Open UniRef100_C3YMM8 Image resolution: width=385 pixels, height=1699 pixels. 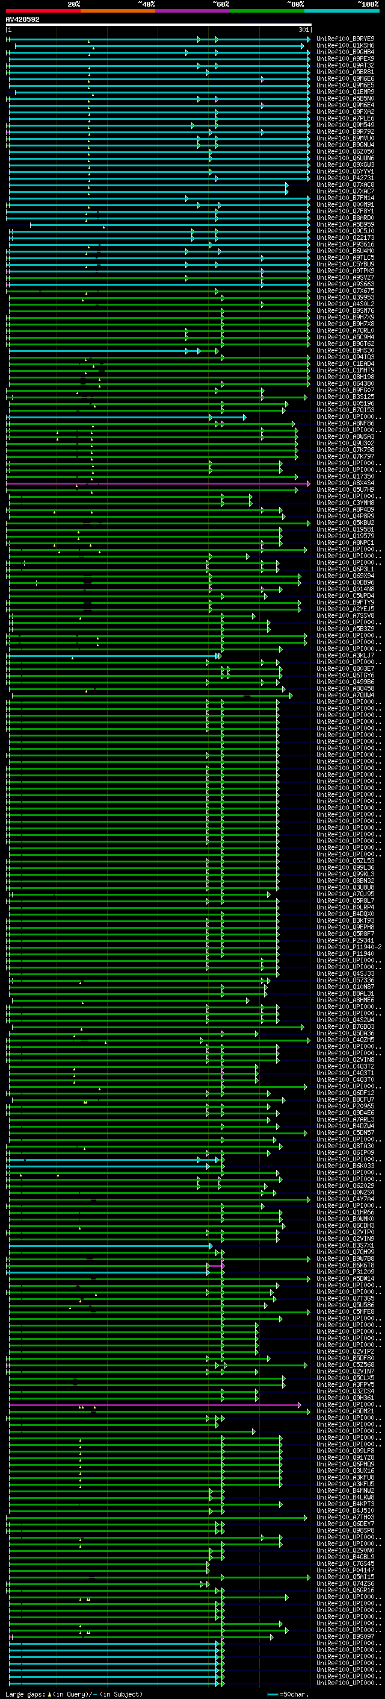(345, 503)
